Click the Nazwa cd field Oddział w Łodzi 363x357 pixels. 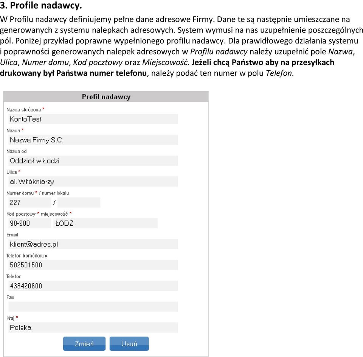point(93,161)
